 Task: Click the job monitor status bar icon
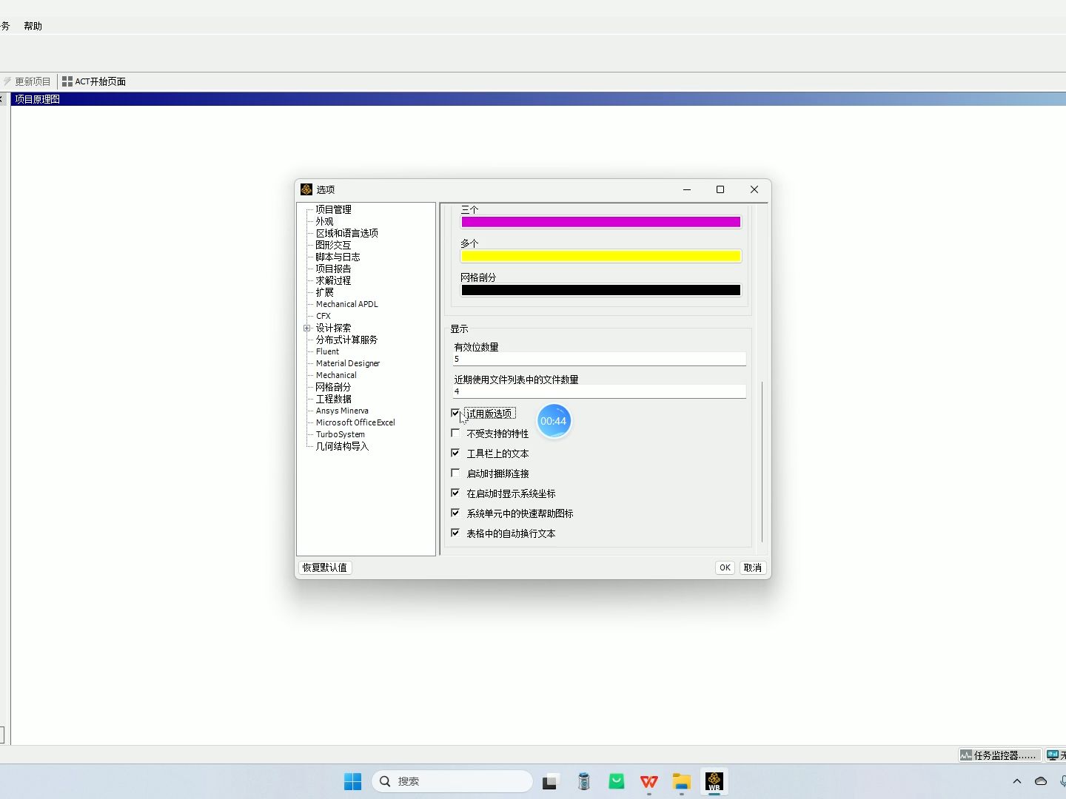965,755
